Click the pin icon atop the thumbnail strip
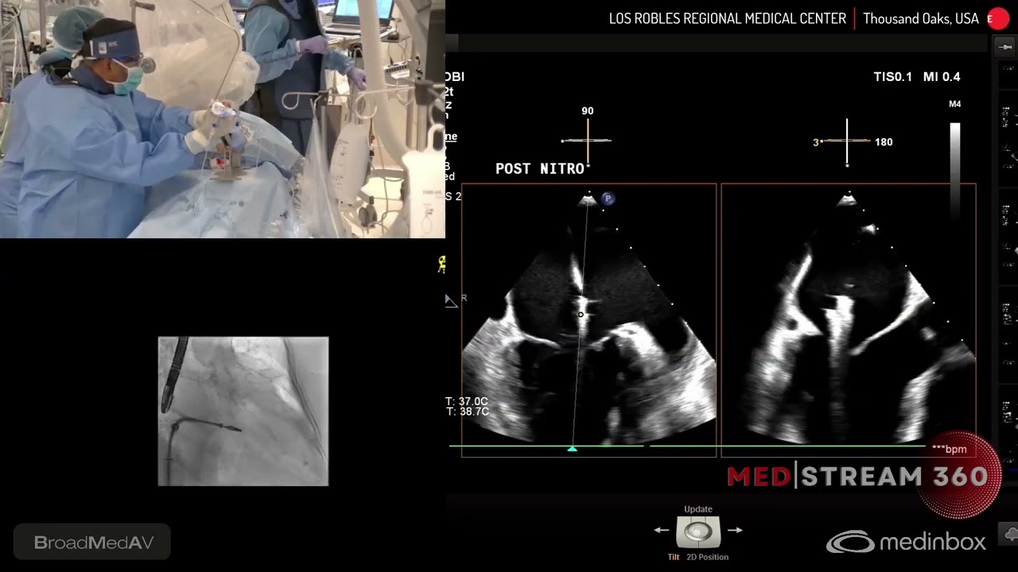1018x572 pixels. tap(1006, 48)
